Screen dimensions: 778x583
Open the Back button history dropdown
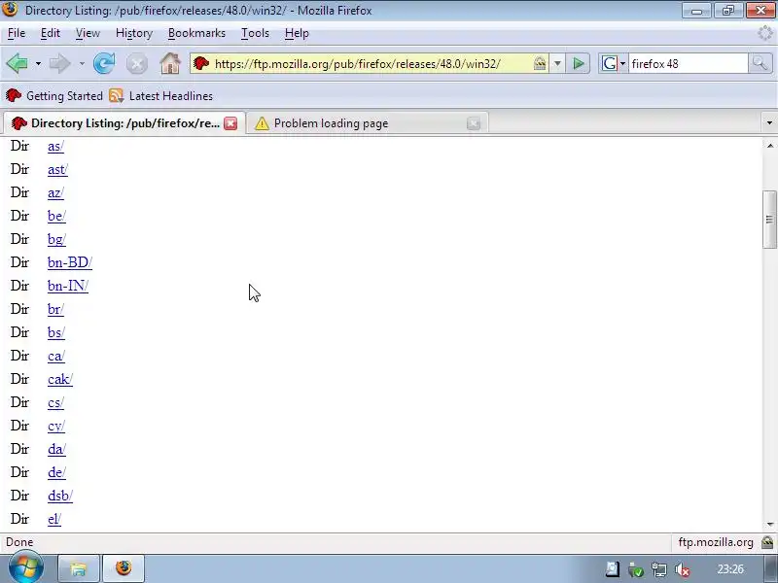point(38,64)
